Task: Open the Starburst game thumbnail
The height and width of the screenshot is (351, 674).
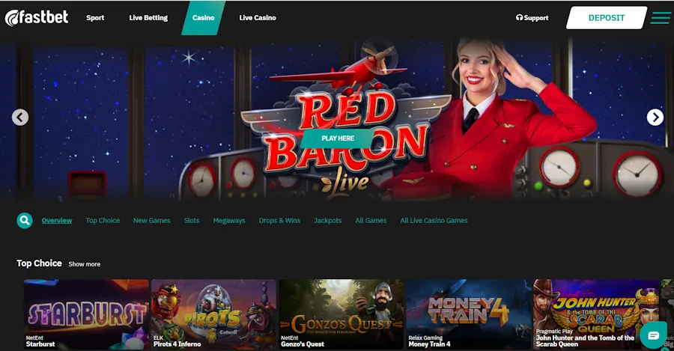Action: click(86, 314)
